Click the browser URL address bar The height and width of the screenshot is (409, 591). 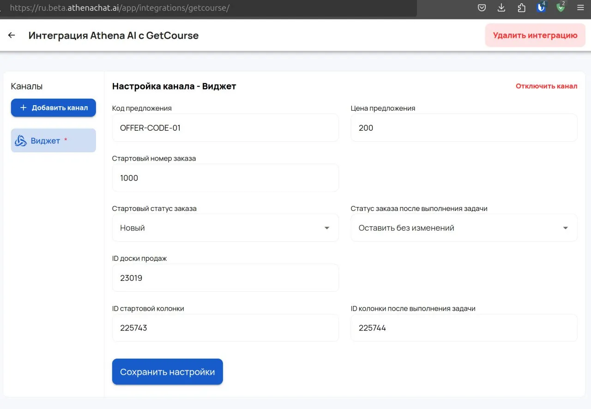pos(208,8)
